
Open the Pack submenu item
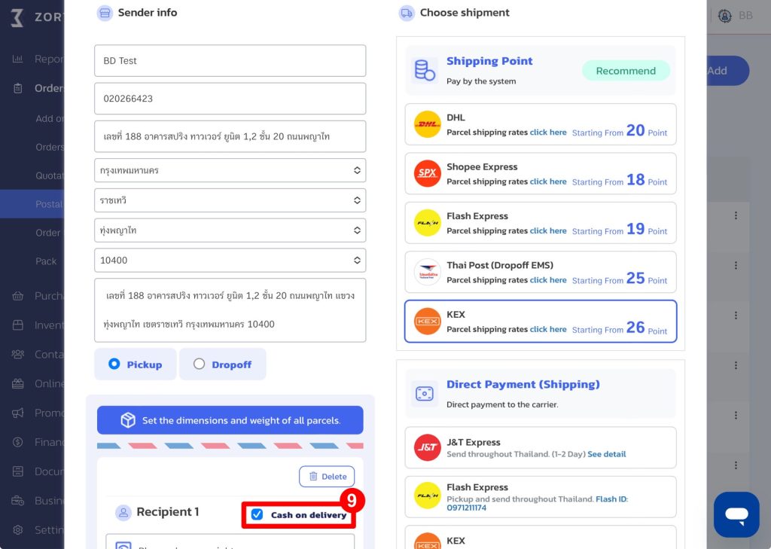(x=46, y=261)
